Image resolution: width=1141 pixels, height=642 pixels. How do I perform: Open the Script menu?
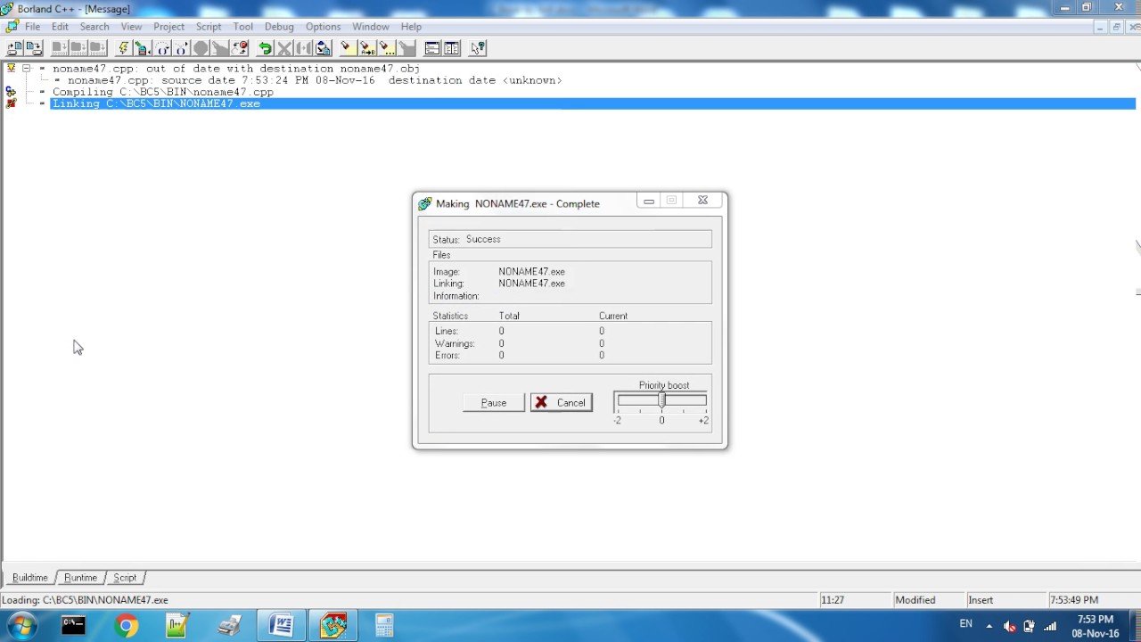tap(209, 27)
